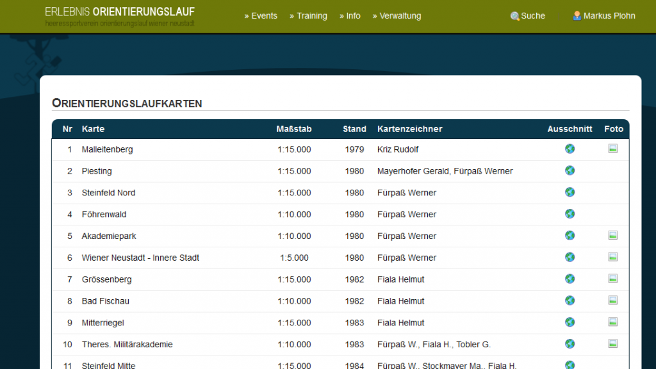656x369 pixels.
Task: Open the Training menu
Action: tap(308, 16)
